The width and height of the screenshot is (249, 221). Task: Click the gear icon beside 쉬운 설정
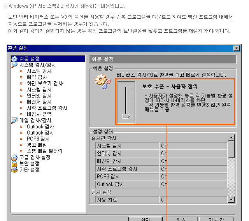tap(14, 59)
